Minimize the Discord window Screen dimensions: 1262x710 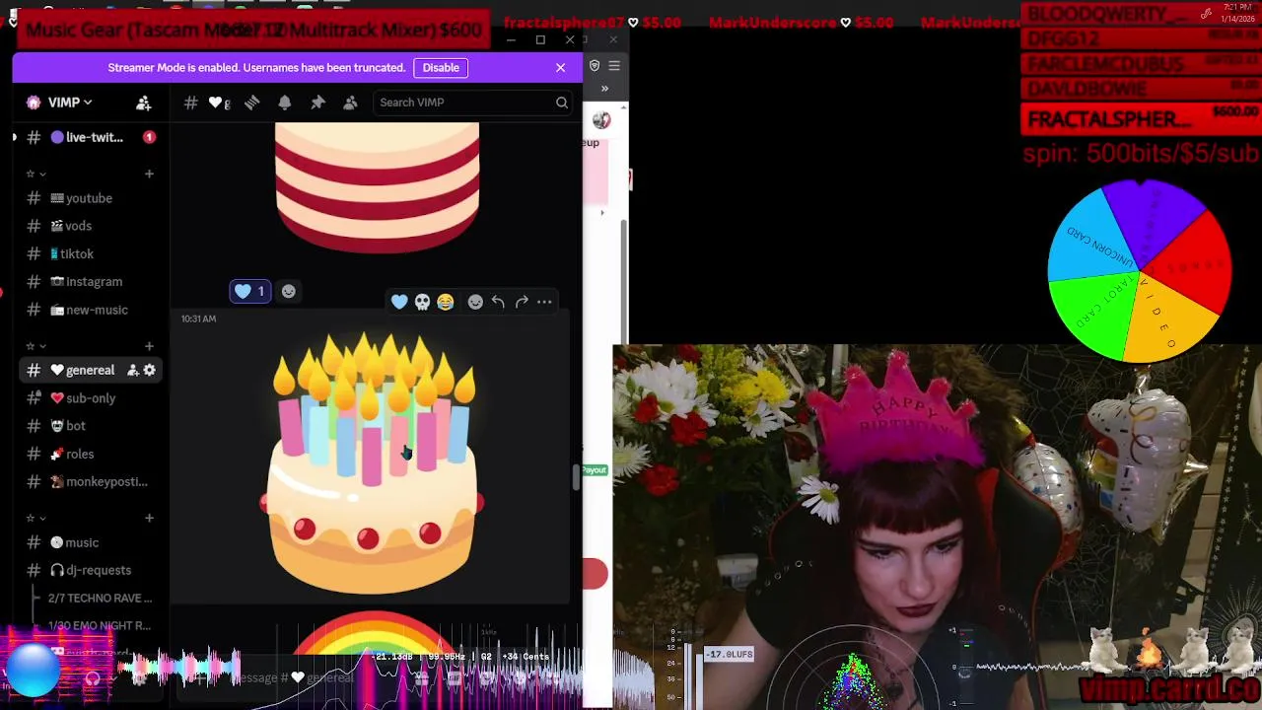(511, 39)
